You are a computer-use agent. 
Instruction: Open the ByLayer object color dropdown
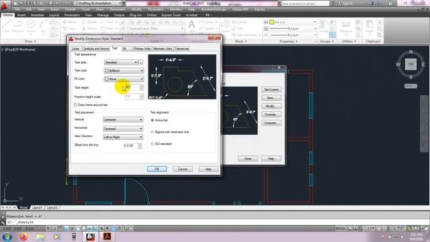coord(293,22)
